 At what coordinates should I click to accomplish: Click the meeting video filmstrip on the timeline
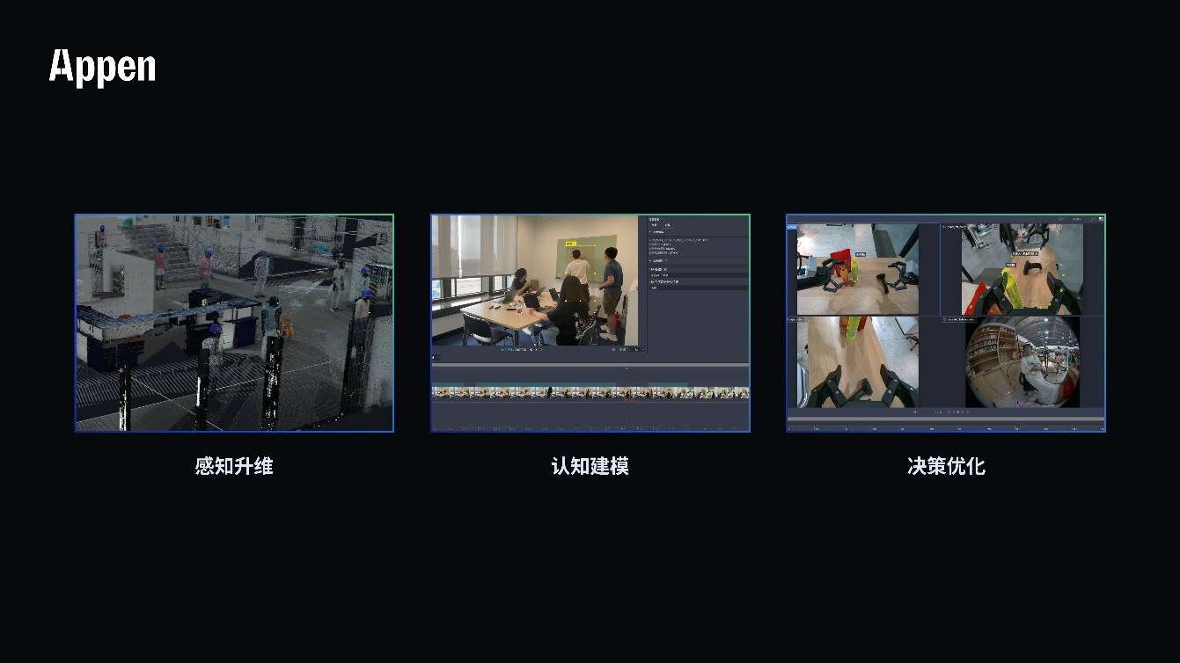[590, 393]
